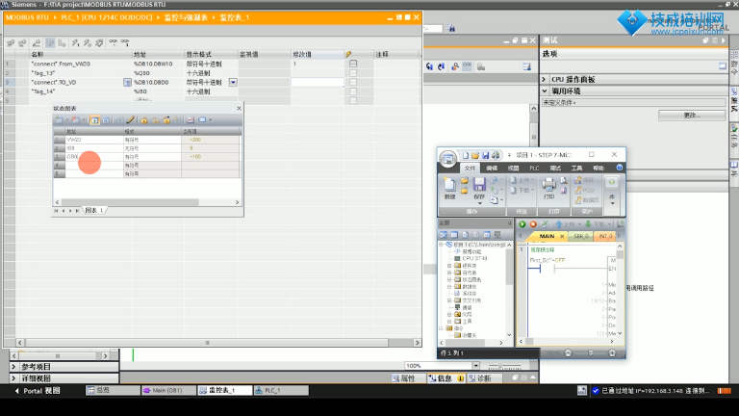739x416 pixels.
Task: Adjust the zoom slider in STEP 7 status bar
Action: point(590,352)
